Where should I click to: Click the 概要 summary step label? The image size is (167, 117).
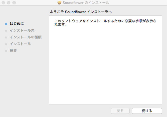point(13,51)
